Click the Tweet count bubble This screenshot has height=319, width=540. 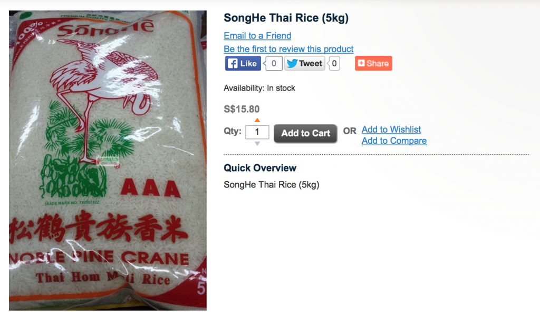click(334, 64)
